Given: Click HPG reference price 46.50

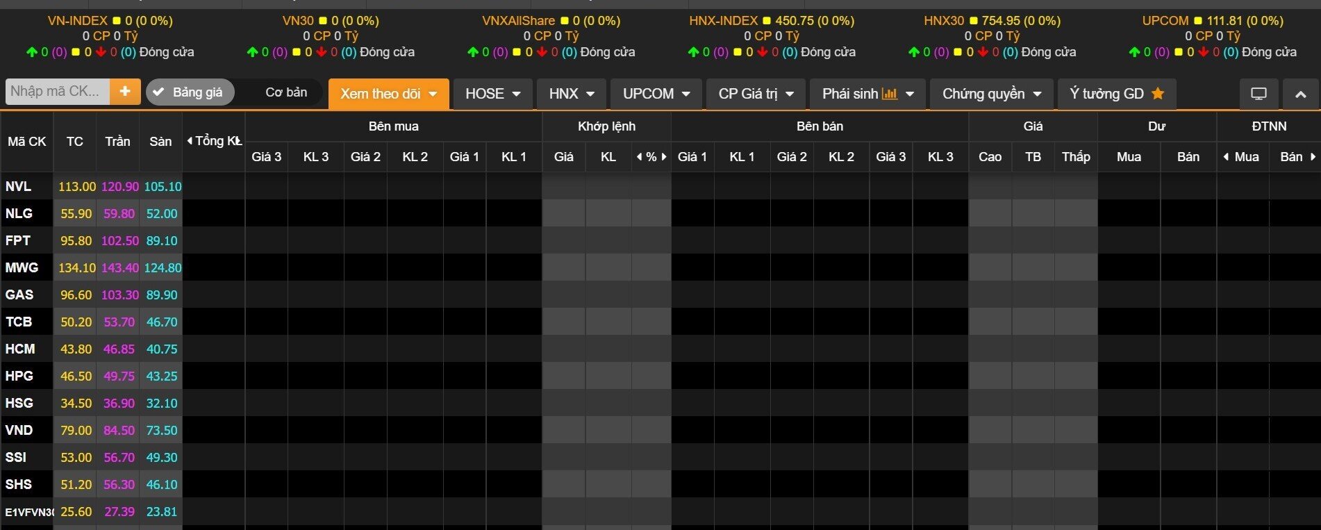Looking at the screenshot, I should [x=76, y=376].
